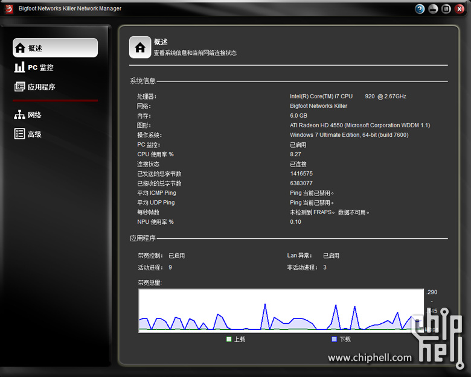Maximize the Killer Network Manager window
Screen dimensions: 471x377
click(x=446, y=9)
